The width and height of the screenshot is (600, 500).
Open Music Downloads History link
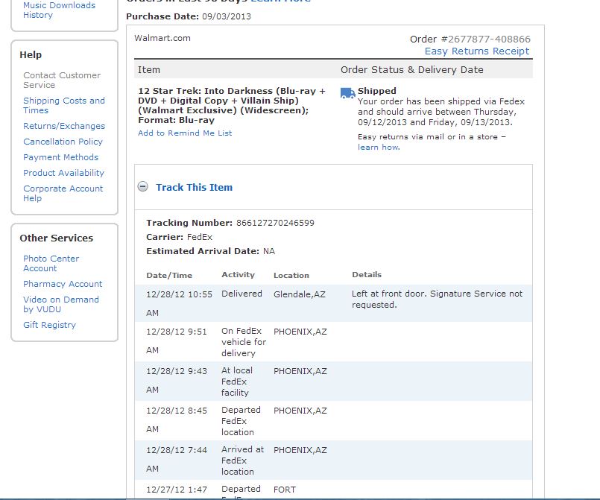[x=59, y=10]
